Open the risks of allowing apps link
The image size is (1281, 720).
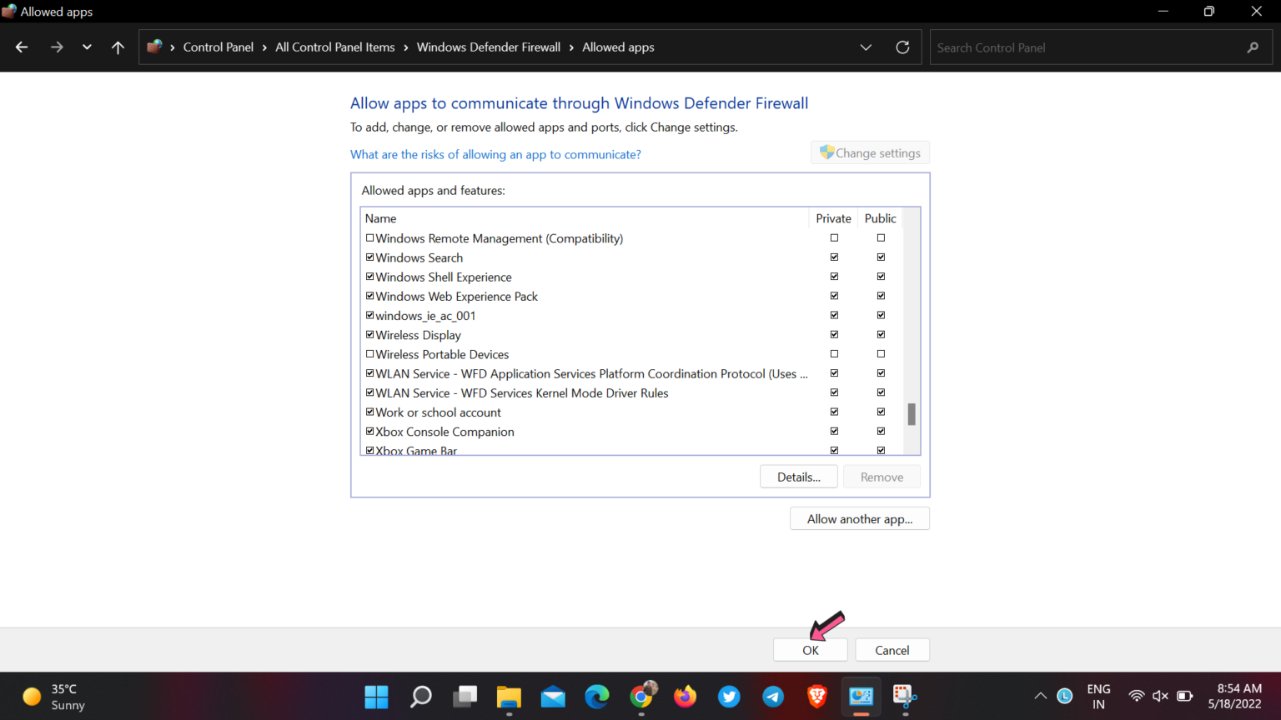coord(495,154)
